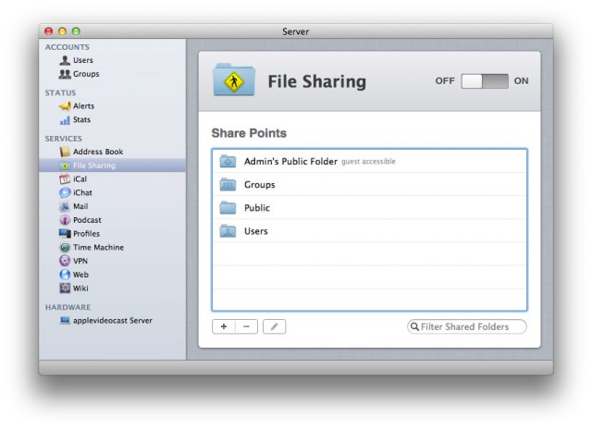Select the Admin's Public Folder name text
The width and height of the screenshot is (592, 429).
coord(290,162)
